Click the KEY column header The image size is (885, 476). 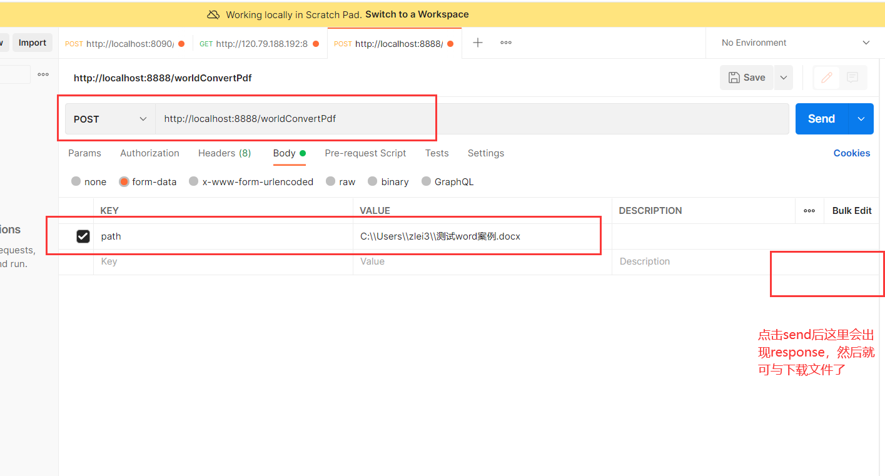pos(109,211)
